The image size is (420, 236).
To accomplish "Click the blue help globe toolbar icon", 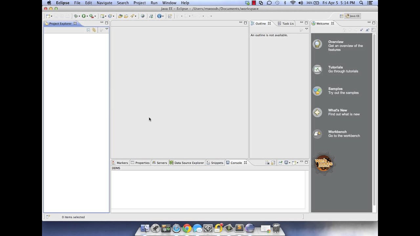I will (x=159, y=16).
